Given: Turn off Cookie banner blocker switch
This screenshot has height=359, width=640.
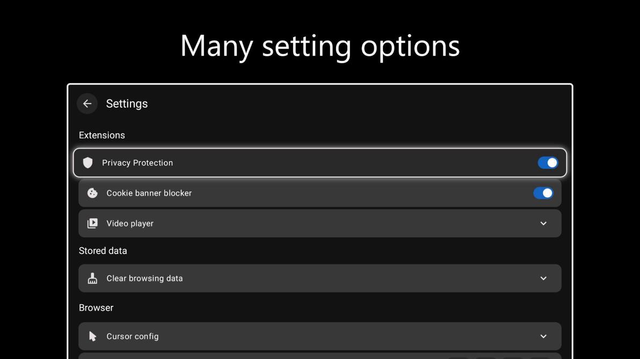Looking at the screenshot, I should pos(543,193).
